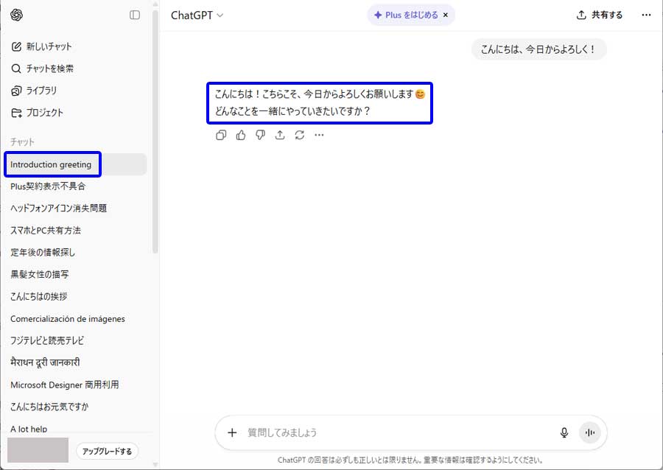Viewport: 663px width, 470px height.
Task: Click the thumbs up icon
Action: pyautogui.click(x=241, y=135)
